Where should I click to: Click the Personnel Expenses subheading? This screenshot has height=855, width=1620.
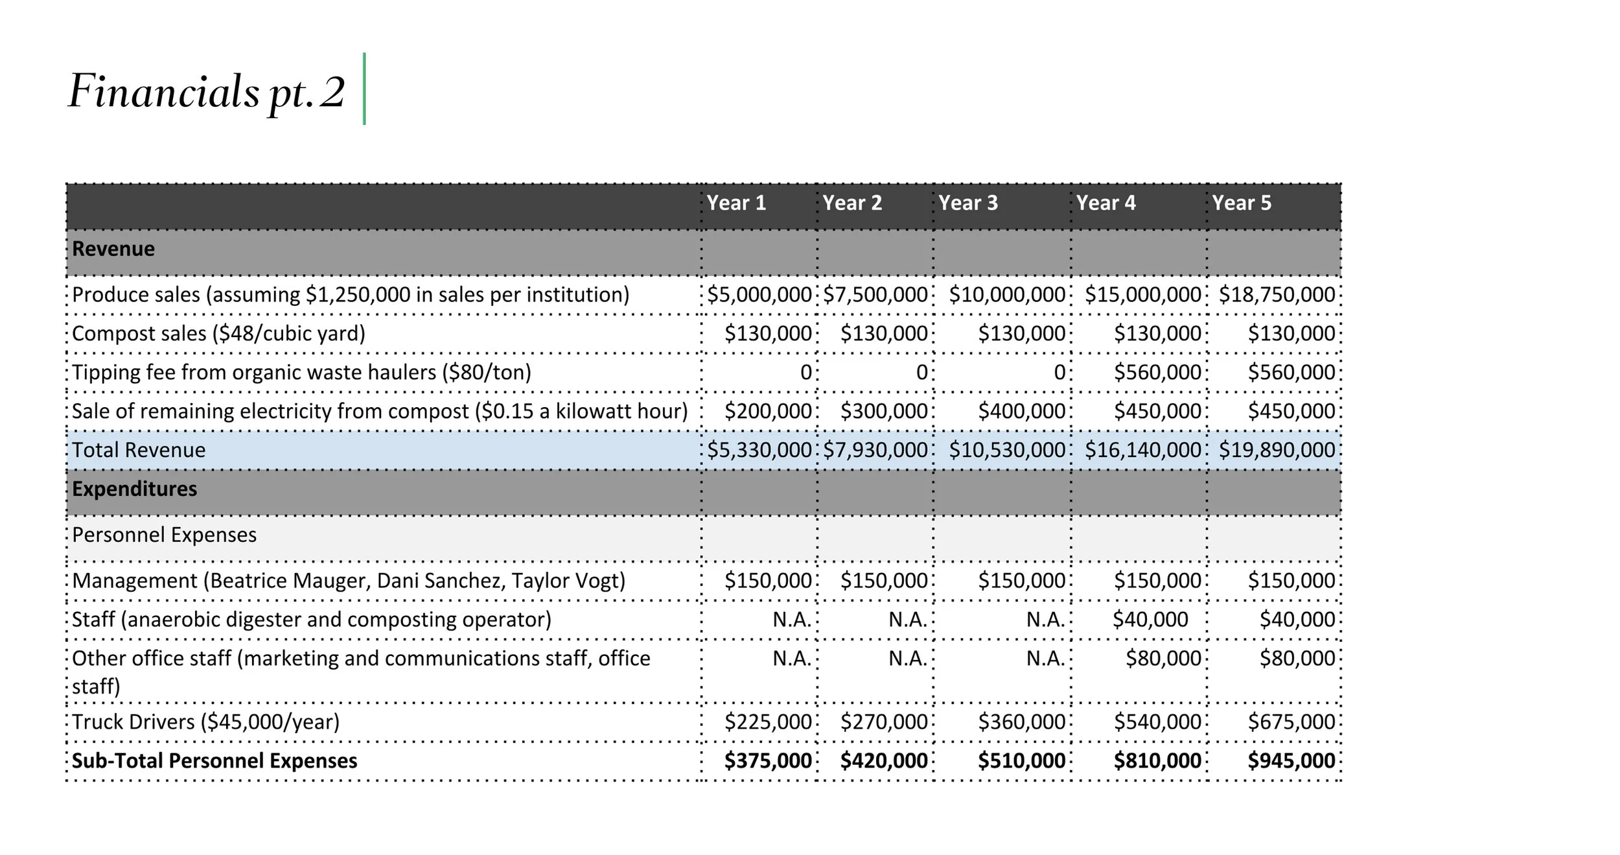(x=164, y=535)
